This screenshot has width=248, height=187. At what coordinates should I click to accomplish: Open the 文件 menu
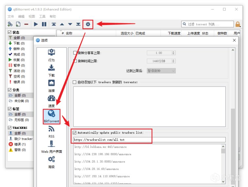pyautogui.click(x=11, y=16)
